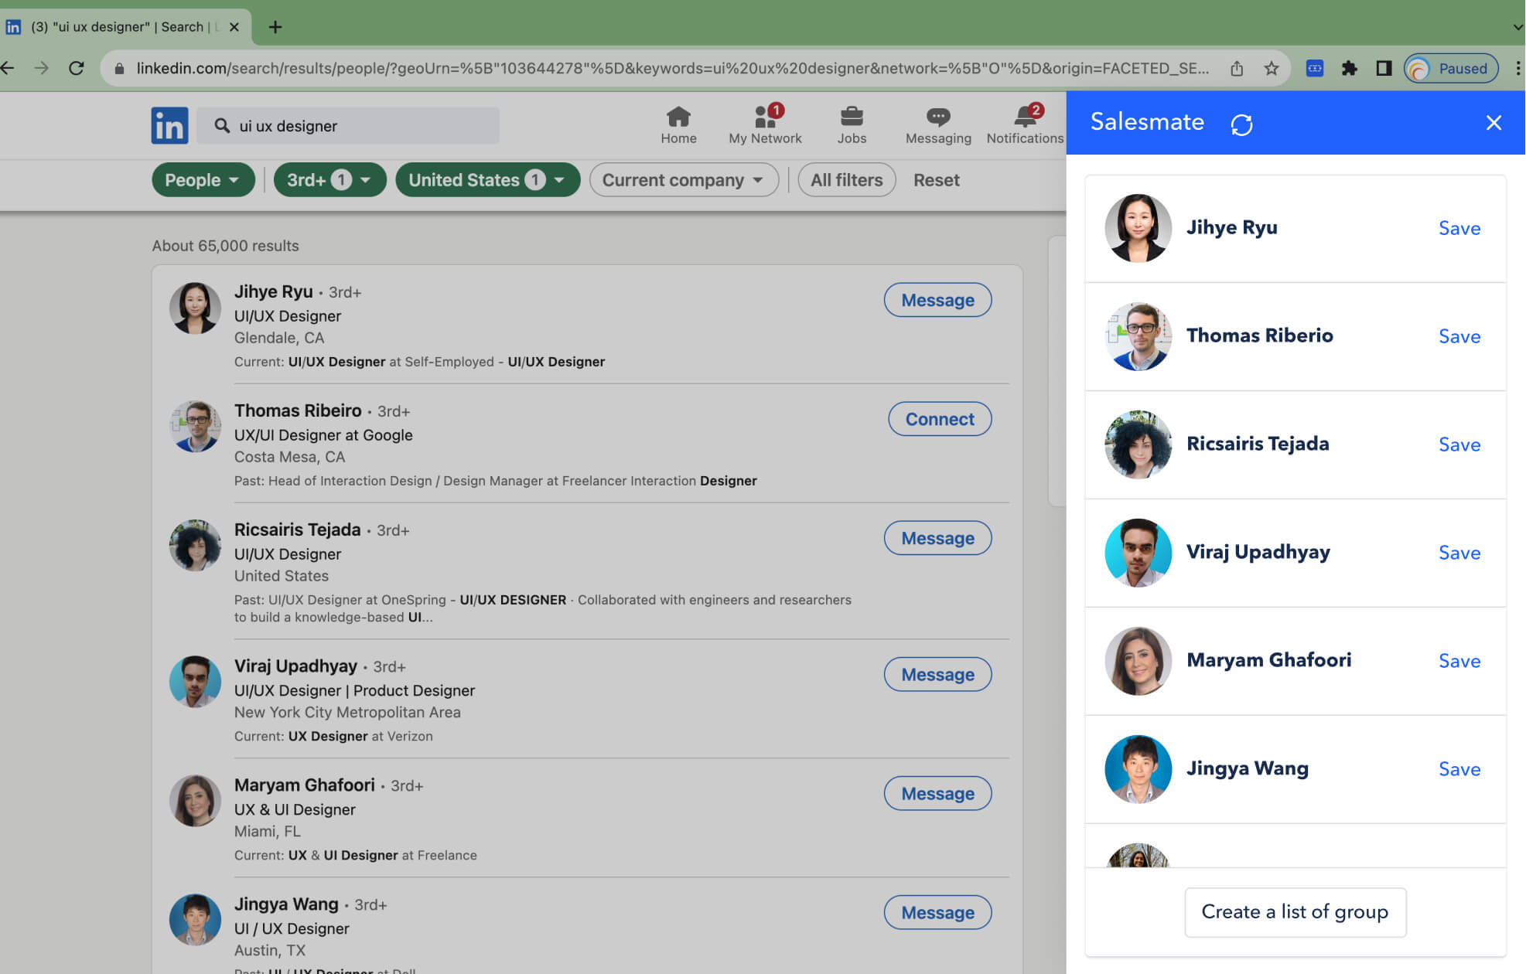
Task: Save Ricsairis Tejada in Salesmate
Action: pos(1459,445)
